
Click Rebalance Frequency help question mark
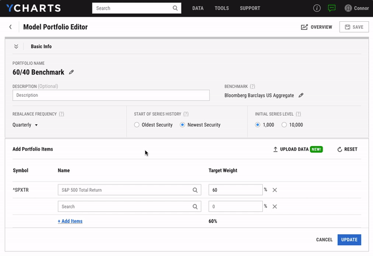coord(61,114)
